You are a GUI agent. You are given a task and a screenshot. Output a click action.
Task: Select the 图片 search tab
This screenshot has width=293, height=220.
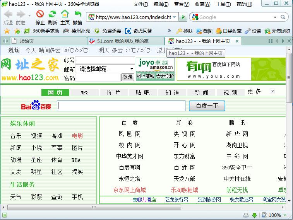click(114, 92)
